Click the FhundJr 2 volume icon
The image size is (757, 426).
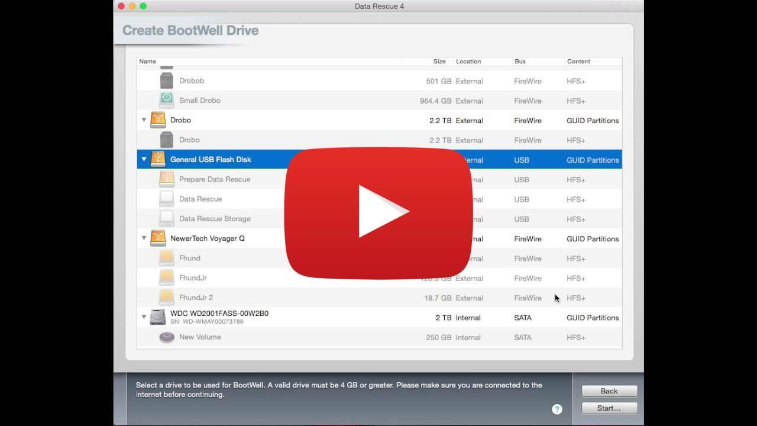pos(166,297)
